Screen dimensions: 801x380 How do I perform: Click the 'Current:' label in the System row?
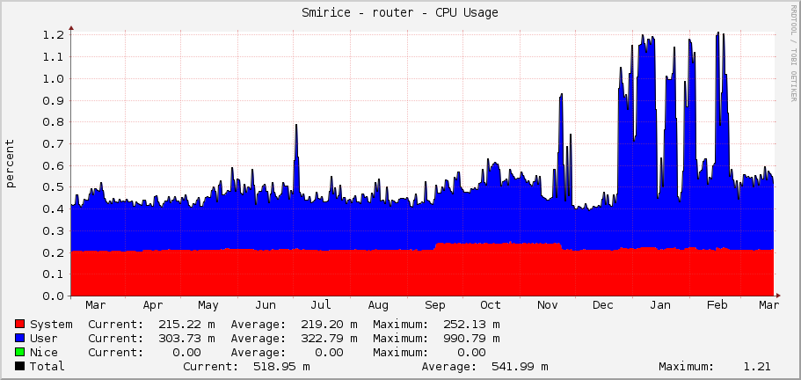click(x=116, y=325)
